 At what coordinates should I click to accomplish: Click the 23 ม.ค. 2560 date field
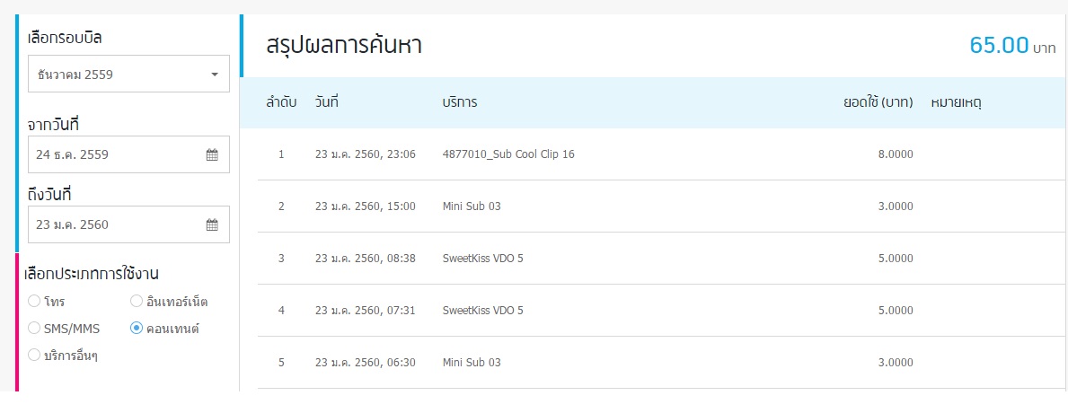click(128, 224)
